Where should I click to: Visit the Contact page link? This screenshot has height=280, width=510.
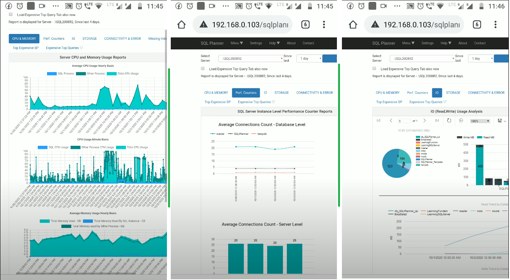pyautogui.click(x=480, y=43)
